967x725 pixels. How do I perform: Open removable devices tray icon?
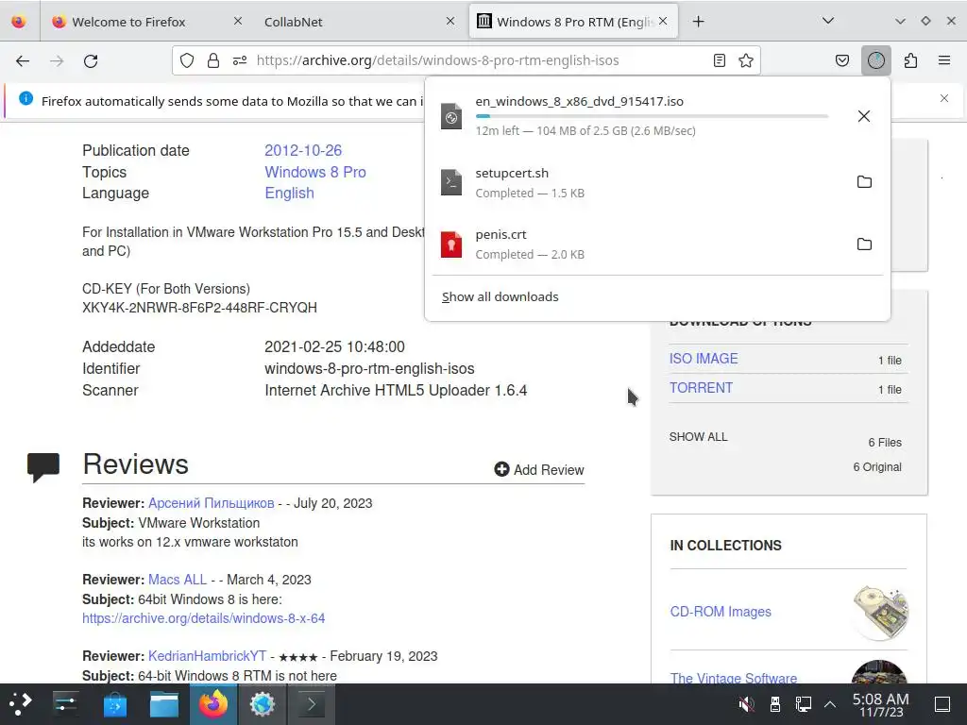(x=775, y=704)
